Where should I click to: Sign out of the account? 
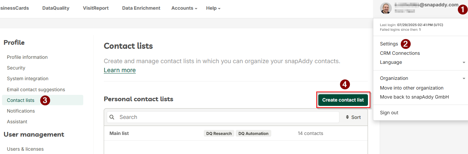389,113
